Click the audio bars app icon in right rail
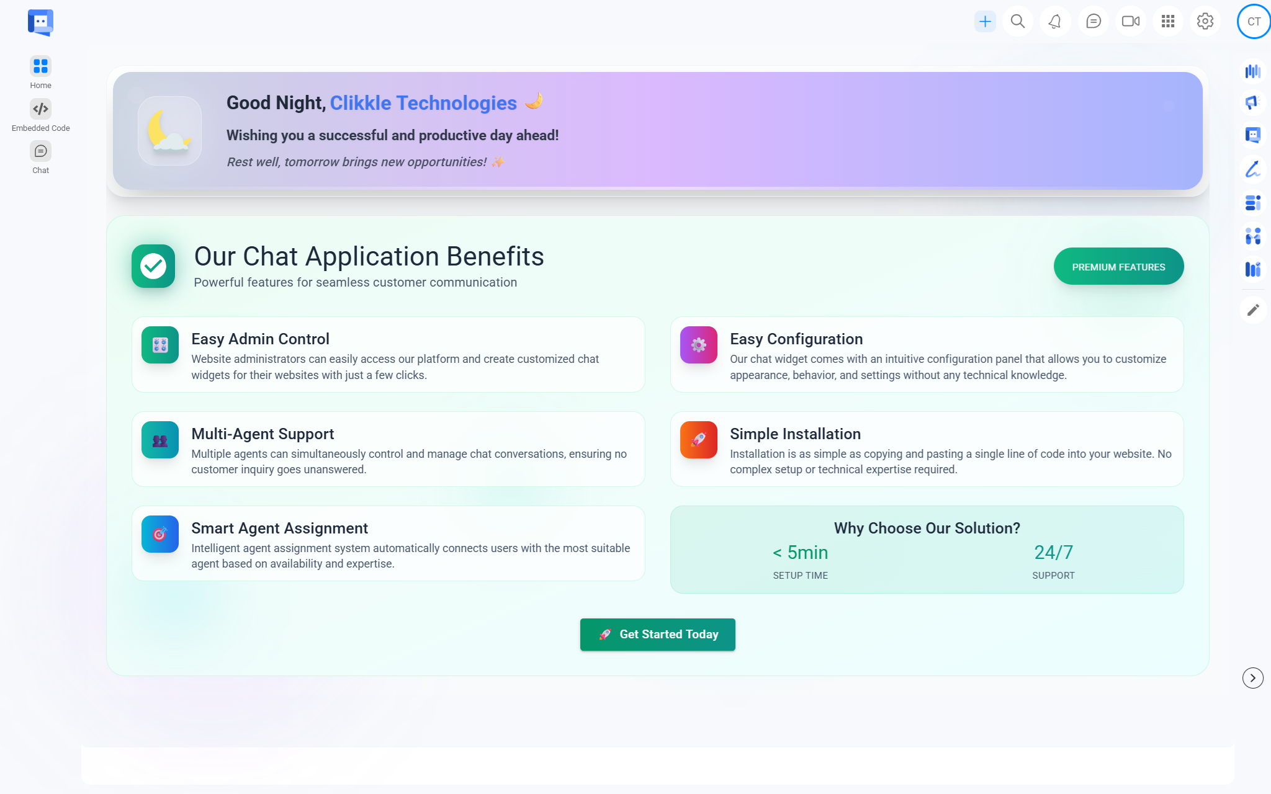Image resolution: width=1271 pixels, height=794 pixels. [x=1252, y=71]
